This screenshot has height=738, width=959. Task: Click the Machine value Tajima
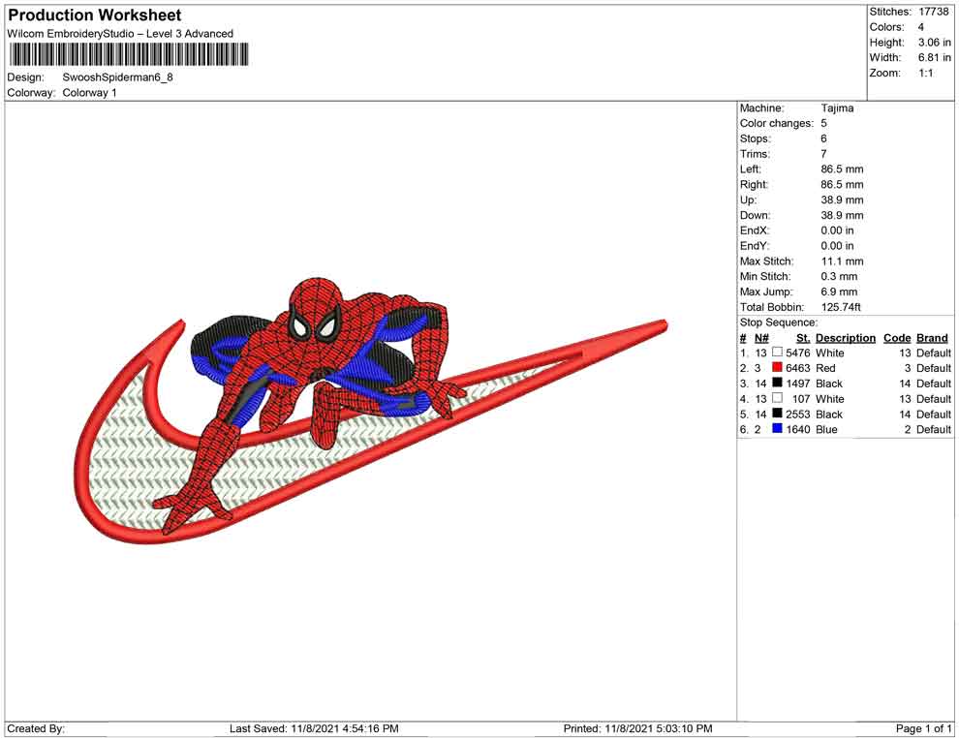[x=837, y=108]
